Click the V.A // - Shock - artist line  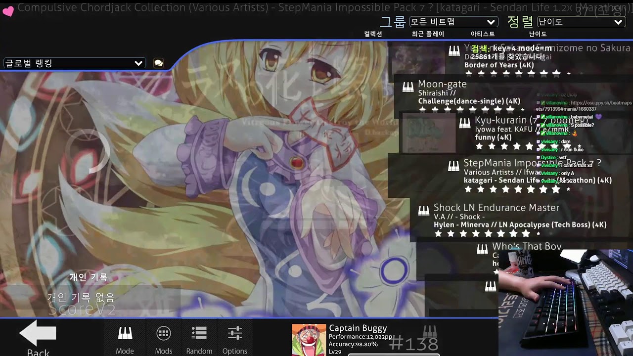[x=459, y=217]
